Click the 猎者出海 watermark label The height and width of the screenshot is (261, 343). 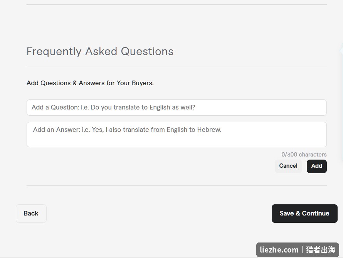click(321, 249)
